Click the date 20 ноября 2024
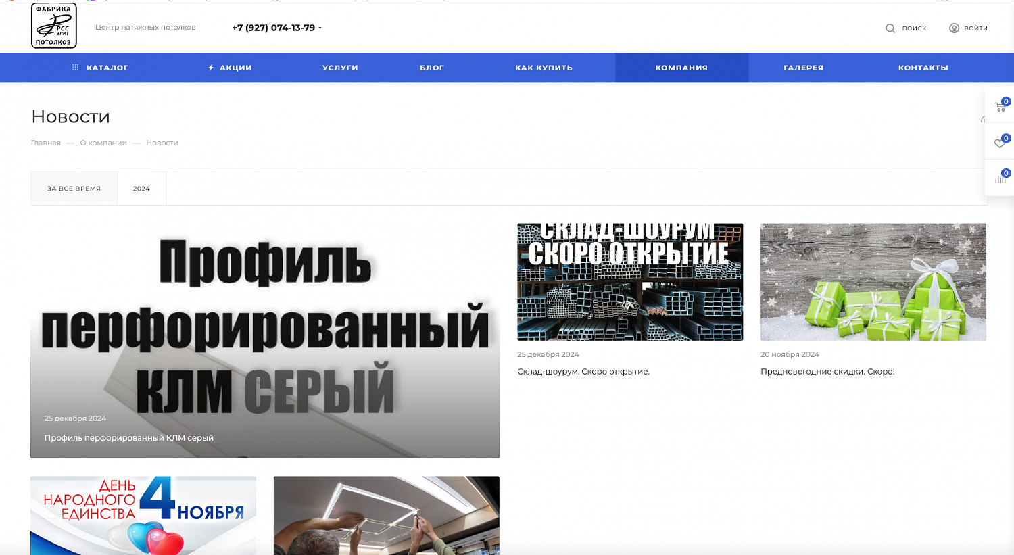1014x555 pixels. [x=790, y=354]
